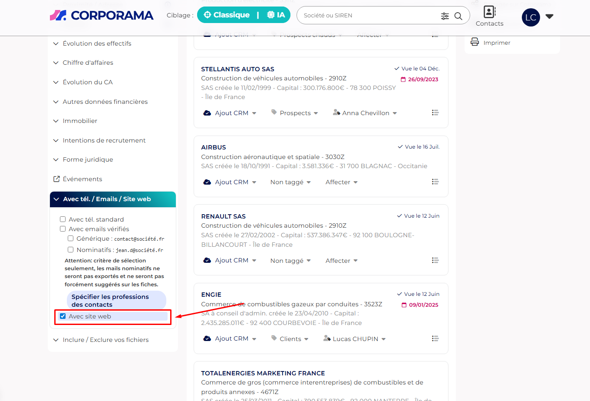
Task: Check the Avec emails vérifiés box
Action: pyautogui.click(x=63, y=229)
